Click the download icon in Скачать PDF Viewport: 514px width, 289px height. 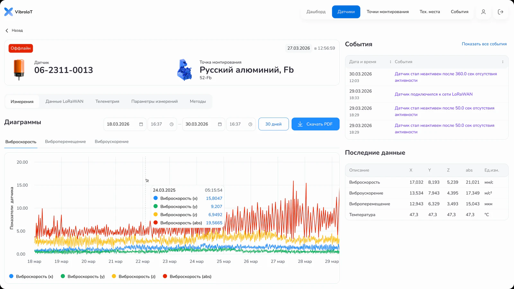coord(300,124)
